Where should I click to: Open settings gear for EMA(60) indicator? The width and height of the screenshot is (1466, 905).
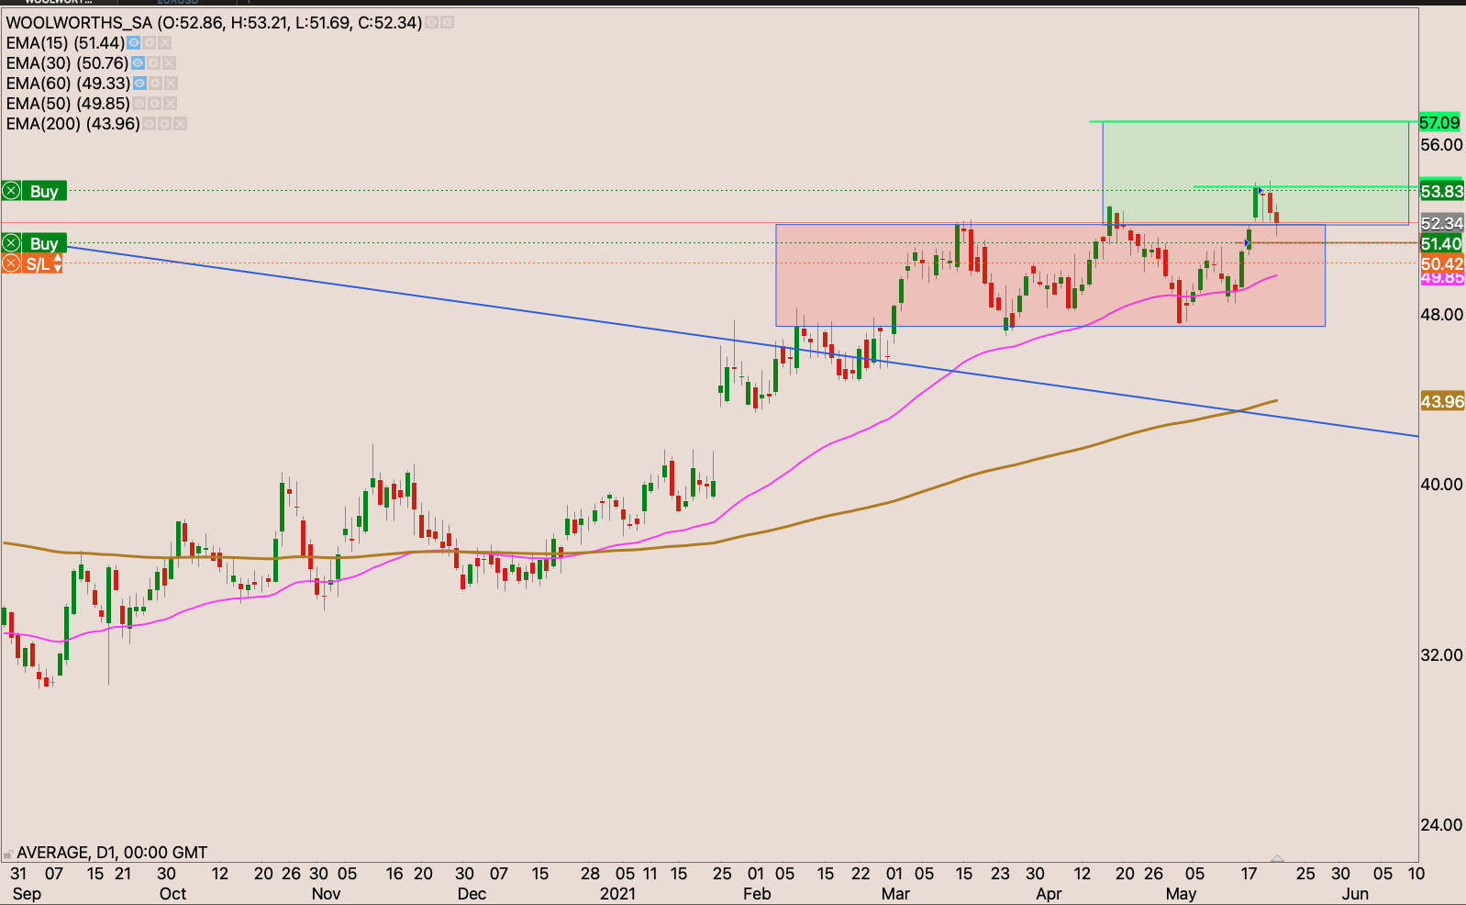pos(155,84)
